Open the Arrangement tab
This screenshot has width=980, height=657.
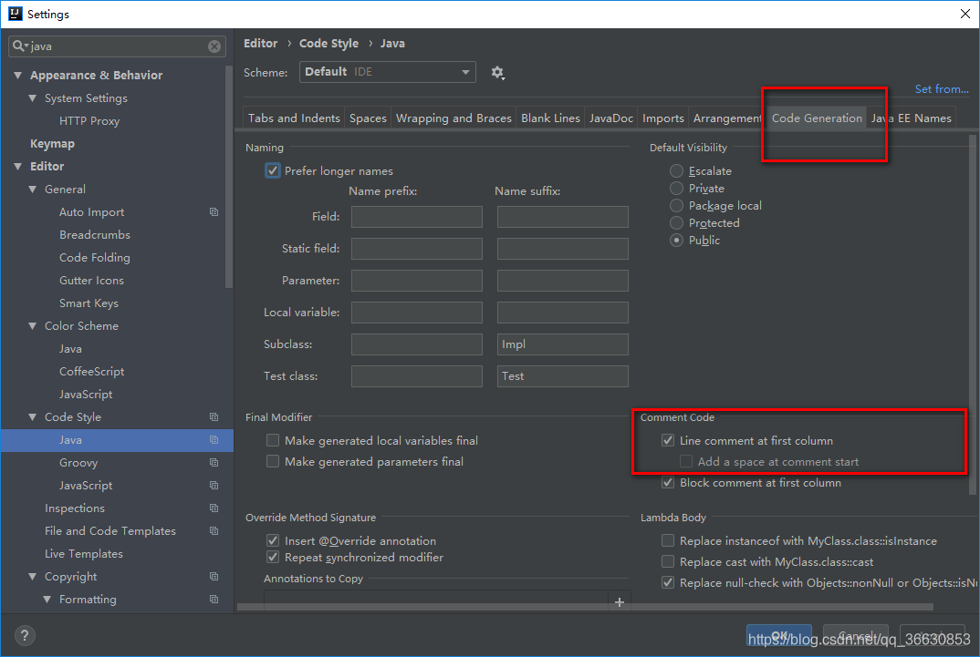(727, 118)
